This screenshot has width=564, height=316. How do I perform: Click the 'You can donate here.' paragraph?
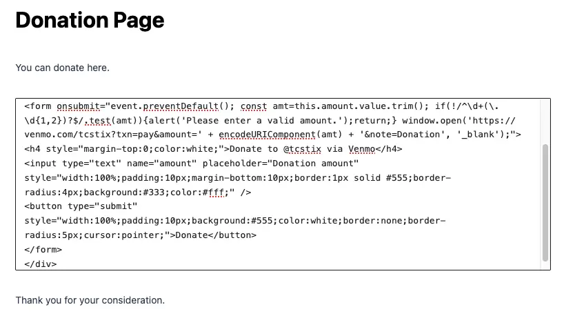[62, 68]
